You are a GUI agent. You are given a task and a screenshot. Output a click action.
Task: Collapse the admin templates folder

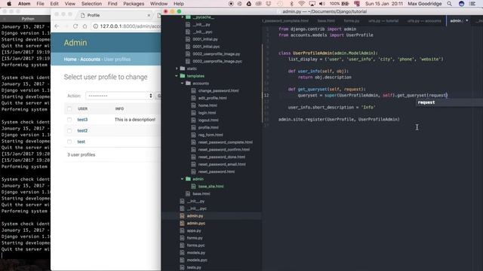tap(183, 179)
